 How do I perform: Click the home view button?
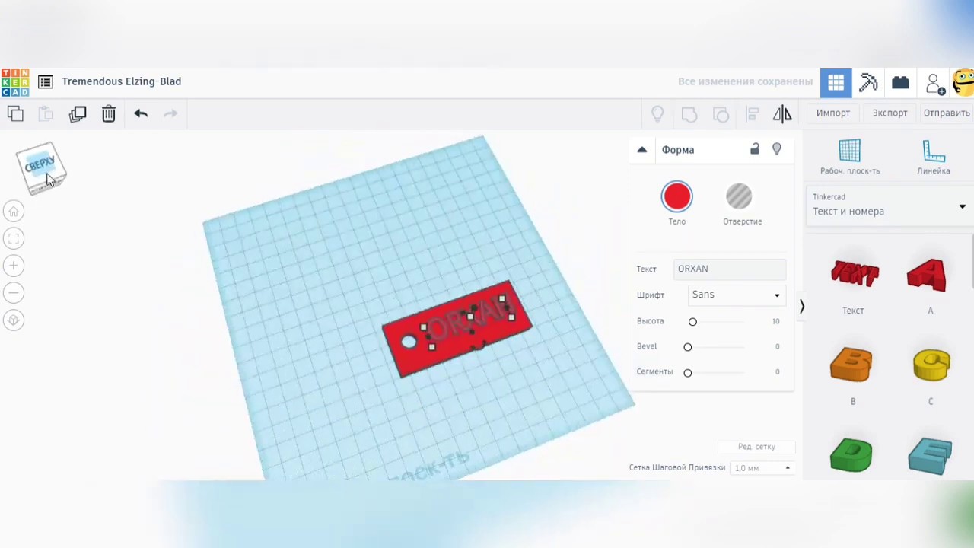pyautogui.click(x=14, y=211)
